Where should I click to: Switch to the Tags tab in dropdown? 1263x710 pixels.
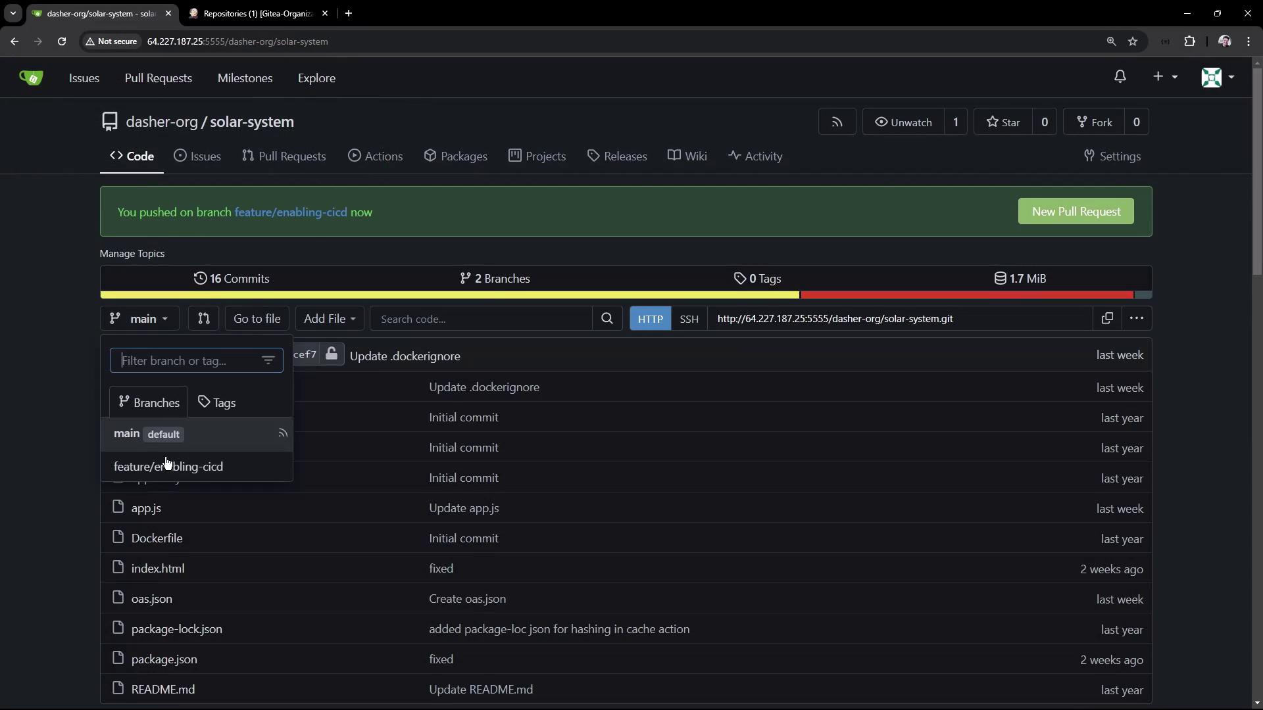[x=217, y=402]
